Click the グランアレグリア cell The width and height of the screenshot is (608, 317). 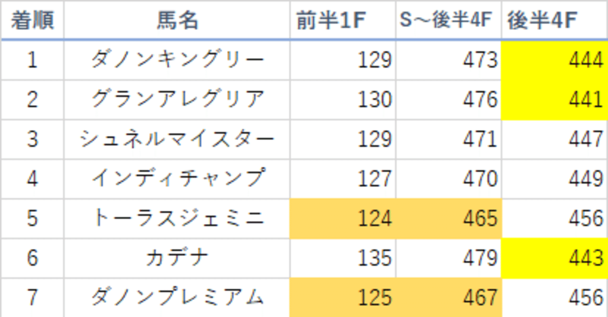point(177,100)
